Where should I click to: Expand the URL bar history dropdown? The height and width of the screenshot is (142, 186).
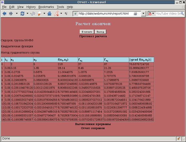pyautogui.click(x=143, y=13)
